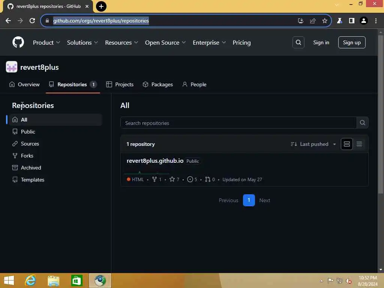This screenshot has width=384, height=288.
Task: Click the Previous pagination link
Action: (x=228, y=200)
